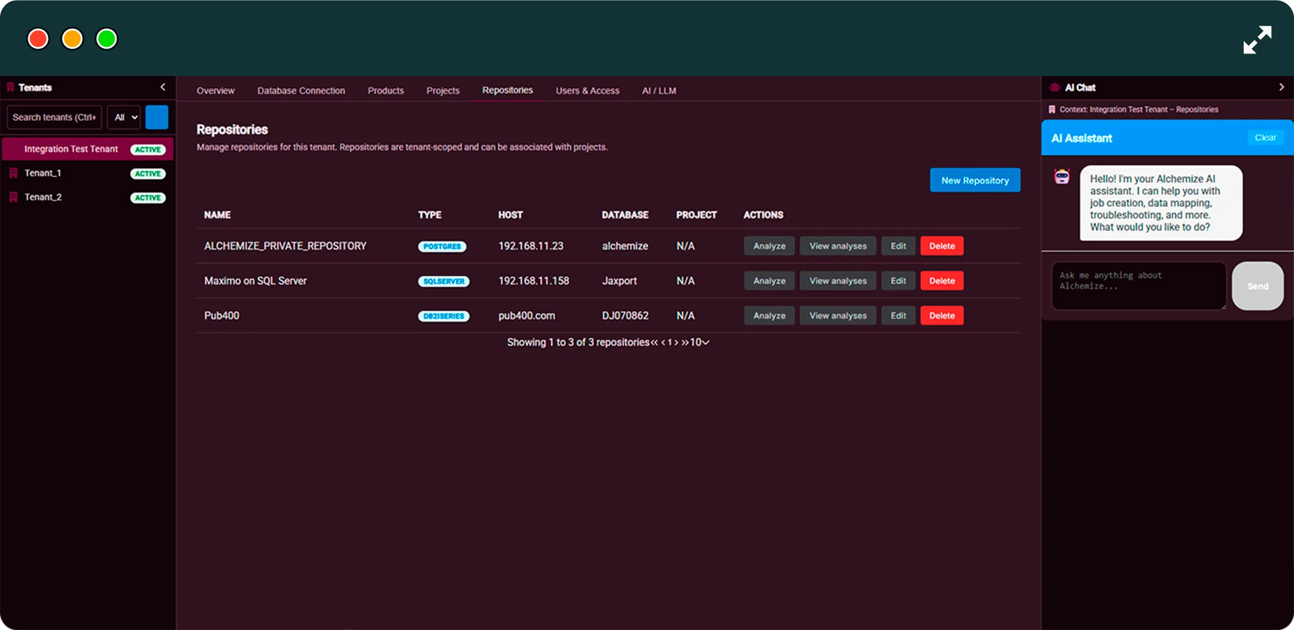Image resolution: width=1294 pixels, height=630 pixels.
Task: Collapse the Tenants sidebar with the chevron
Action: pos(163,87)
